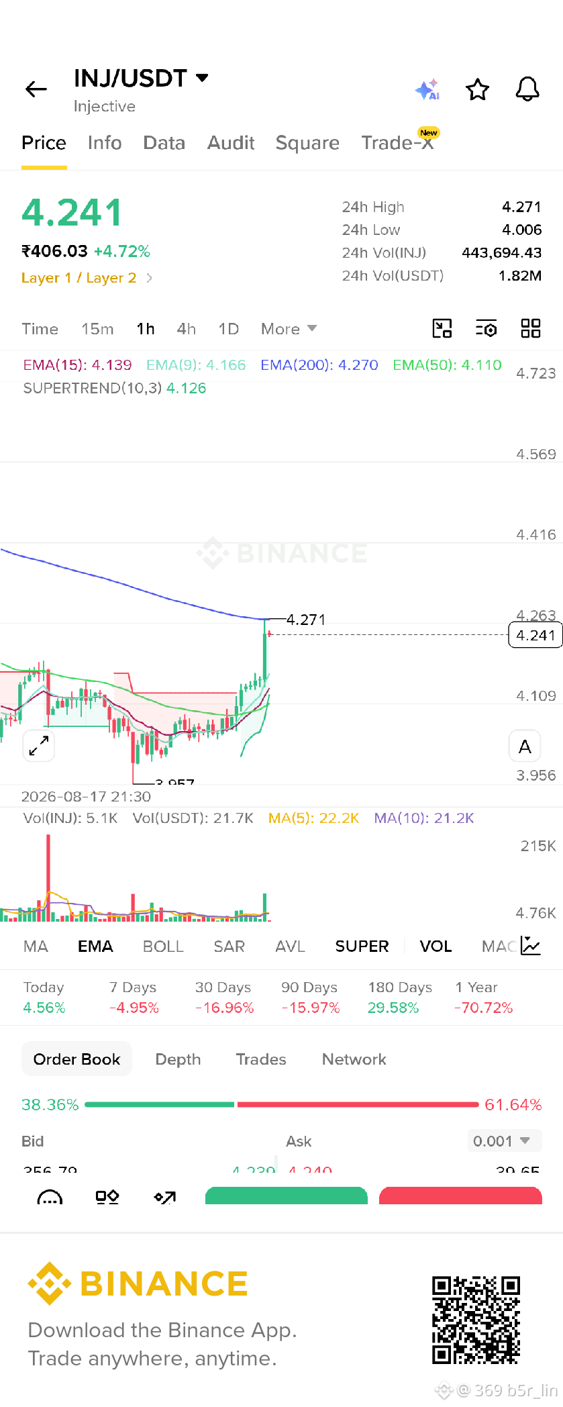Open chart indicator settings icon

487,328
